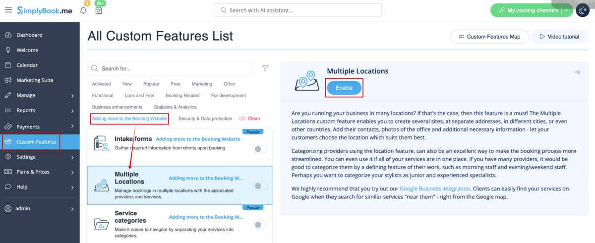Expand the Manage sidebar submenu
595x243 pixels.
tap(72, 96)
